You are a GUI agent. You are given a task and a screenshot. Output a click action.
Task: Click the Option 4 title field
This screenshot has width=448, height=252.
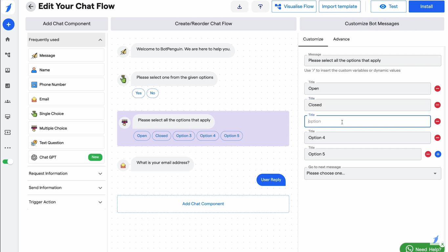tap(367, 138)
